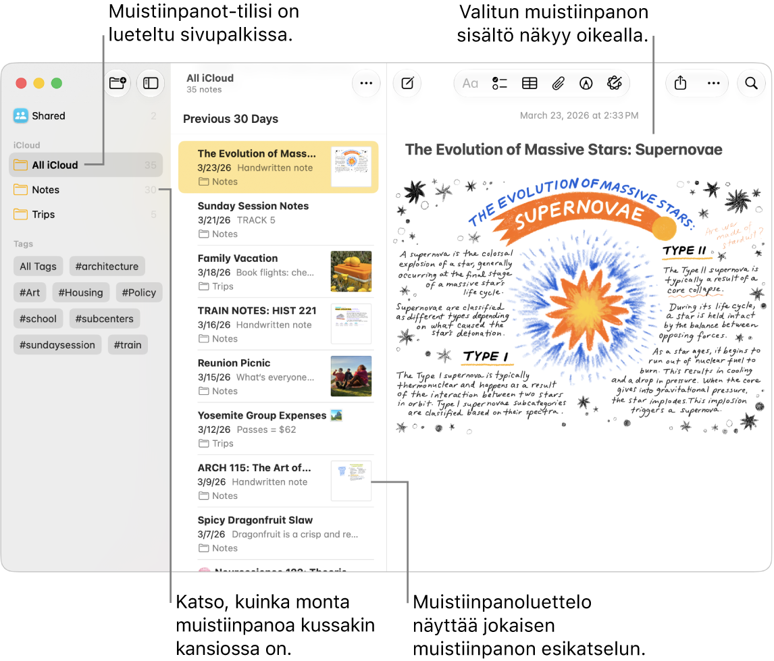Viewport: 774px width, 661px height.
Task: Insert a checklist in the note
Action: click(500, 83)
